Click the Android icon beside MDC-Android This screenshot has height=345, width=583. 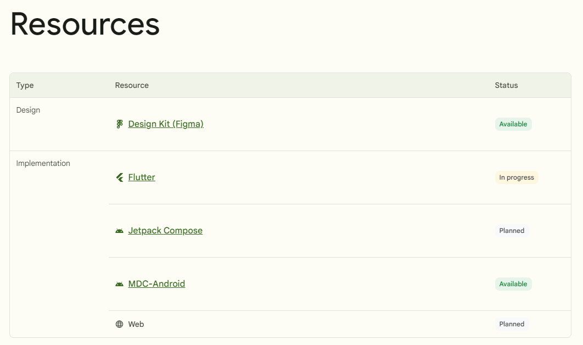[119, 284]
